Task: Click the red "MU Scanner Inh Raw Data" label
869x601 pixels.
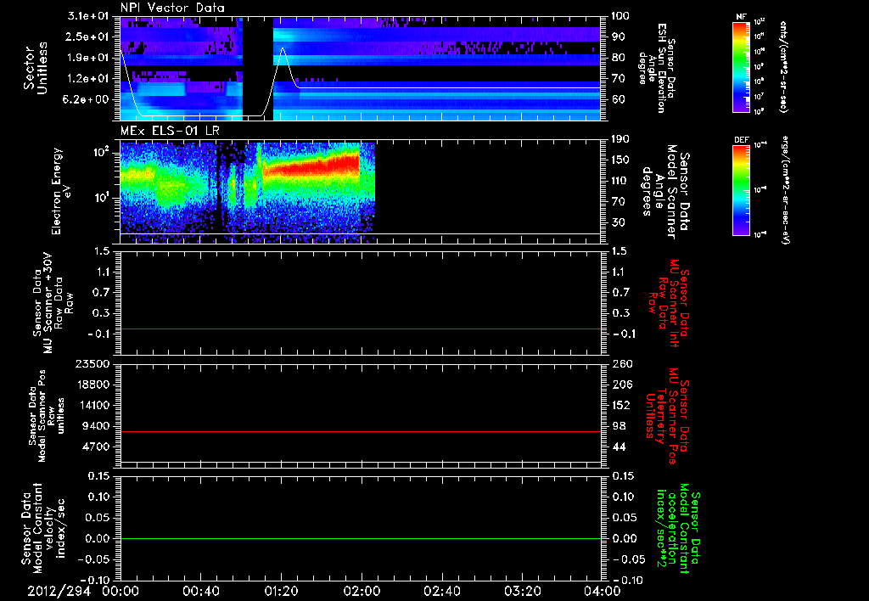Action: 670,303
